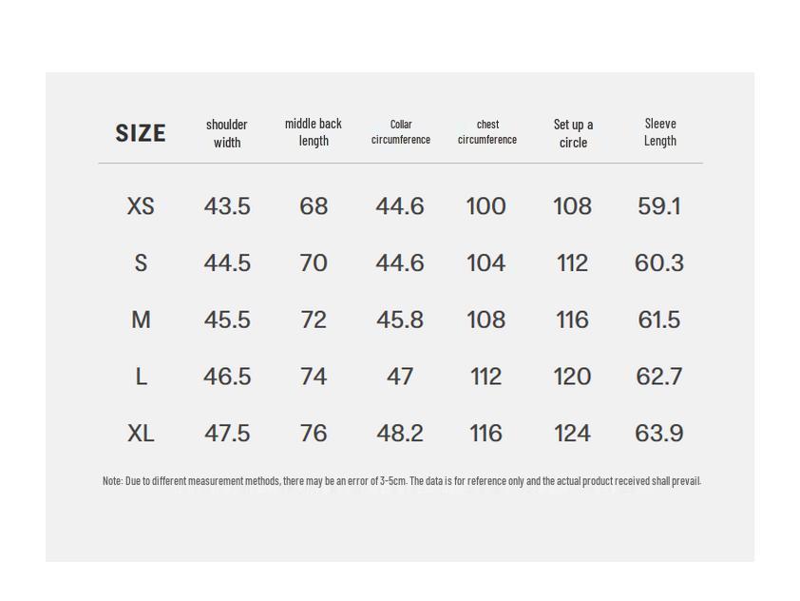Select the XL size row label
The width and height of the screenshot is (800, 601).
click(141, 434)
